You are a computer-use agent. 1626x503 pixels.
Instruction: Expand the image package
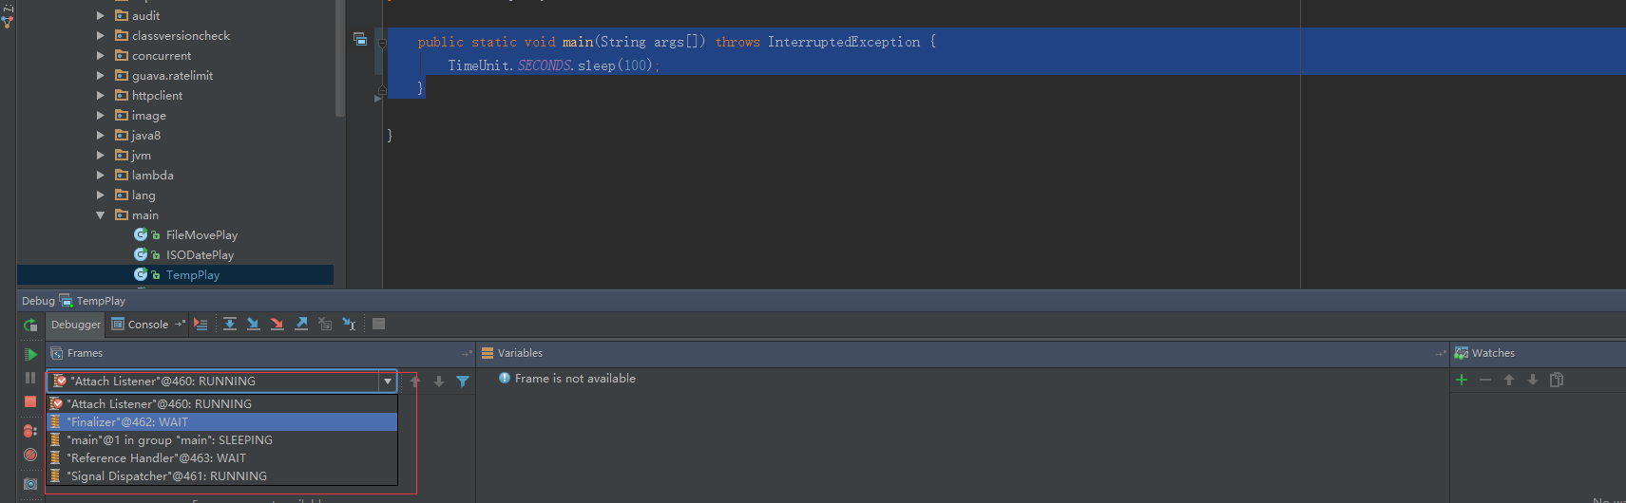coord(101,115)
